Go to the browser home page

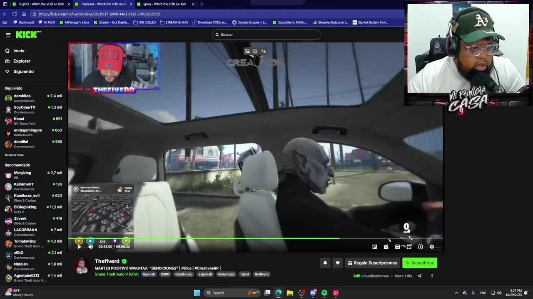[x=24, y=14]
